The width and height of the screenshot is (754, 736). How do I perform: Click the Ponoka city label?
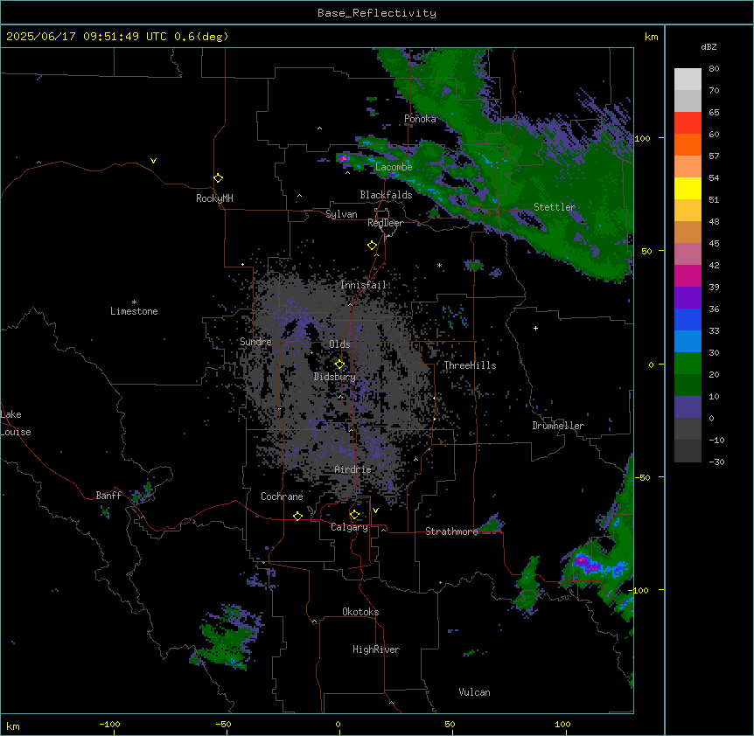(420, 119)
